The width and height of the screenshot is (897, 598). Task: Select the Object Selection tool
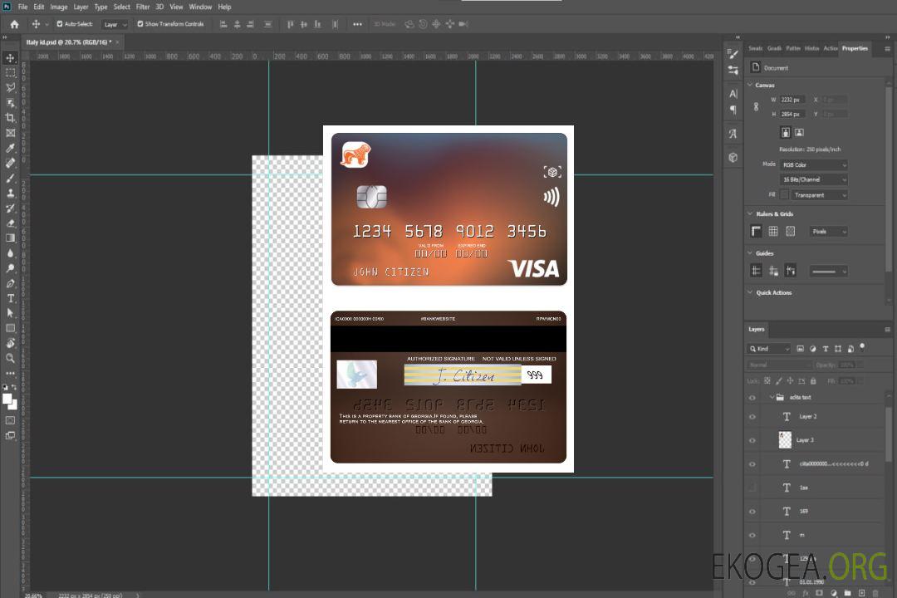coord(10,103)
